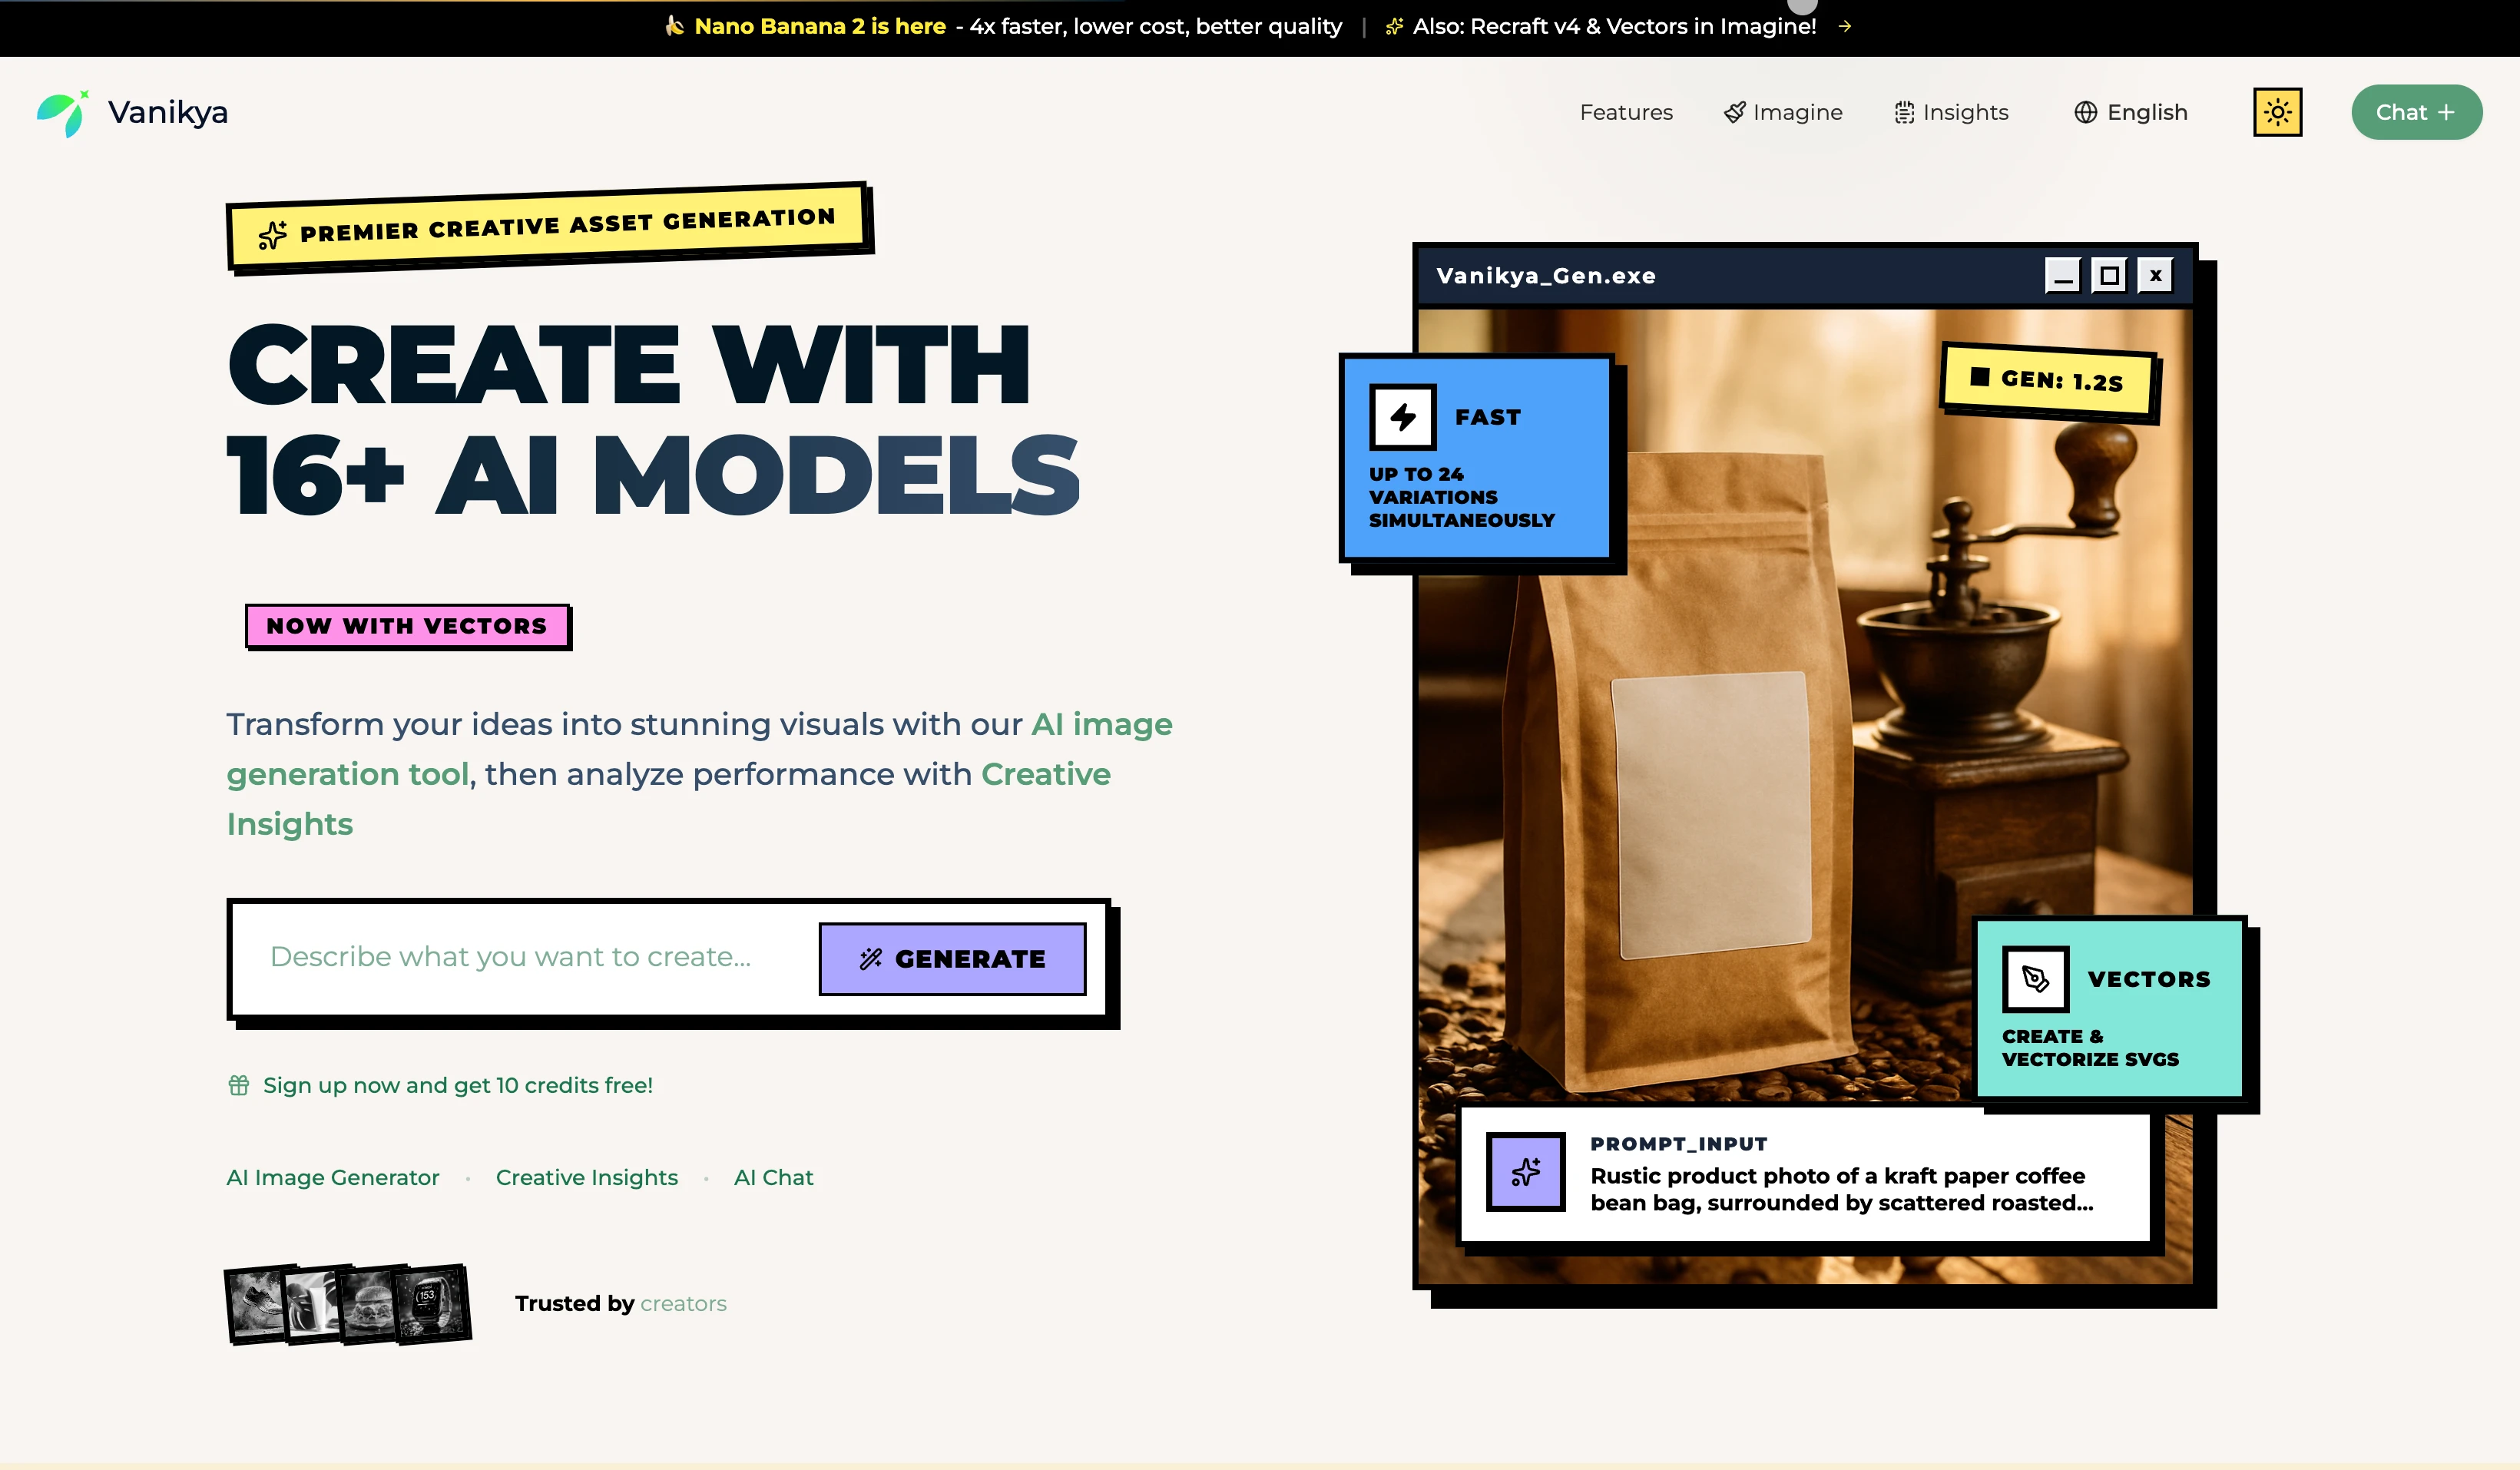Open the AI Image Generator link
2520x1470 pixels.
click(x=333, y=1178)
